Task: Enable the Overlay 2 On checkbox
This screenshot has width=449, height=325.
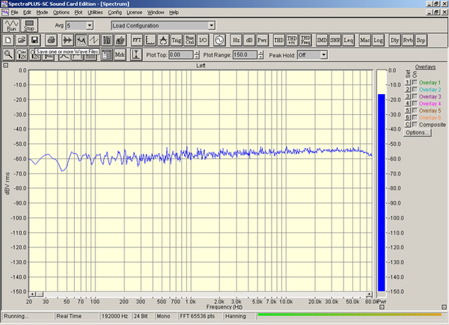Action: (x=415, y=90)
